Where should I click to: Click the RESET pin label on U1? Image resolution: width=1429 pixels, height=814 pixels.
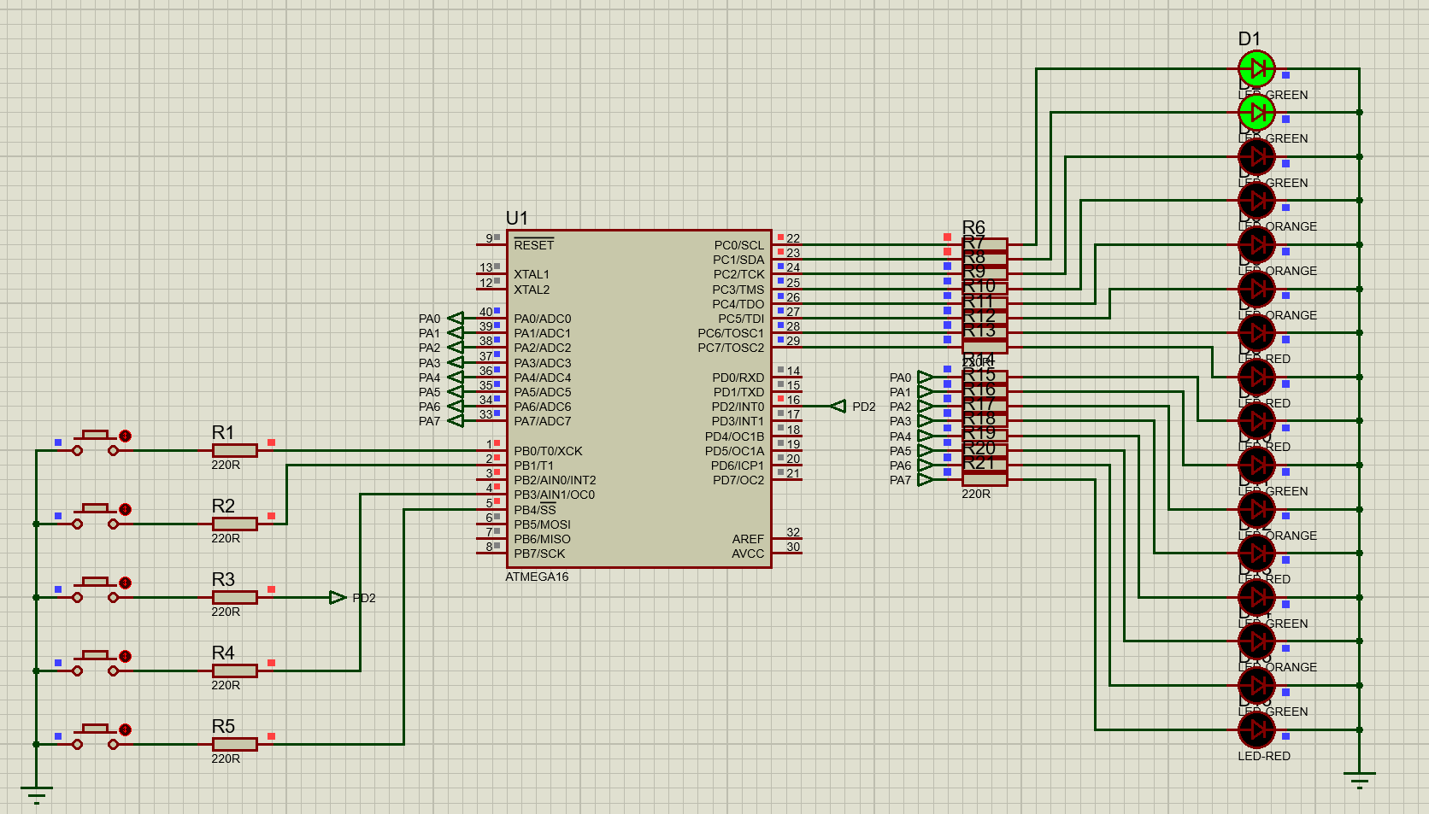534,245
